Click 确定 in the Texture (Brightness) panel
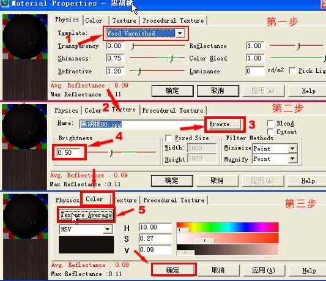This screenshot has height=281, width=326. pyautogui.click(x=172, y=181)
